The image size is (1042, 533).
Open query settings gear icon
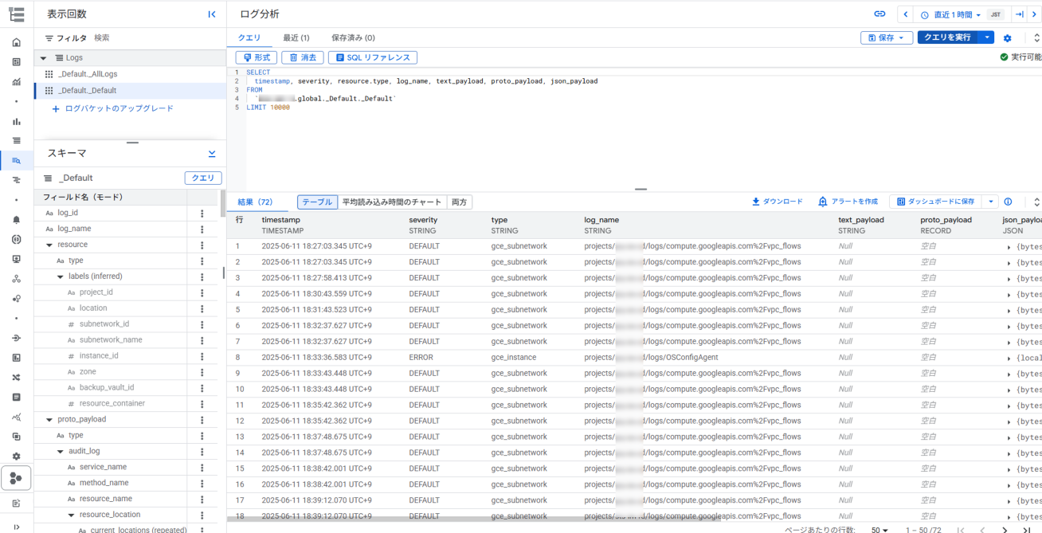tap(1008, 38)
